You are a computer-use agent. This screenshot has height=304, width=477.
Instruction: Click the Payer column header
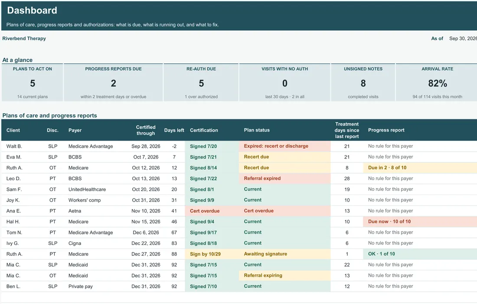coord(75,130)
